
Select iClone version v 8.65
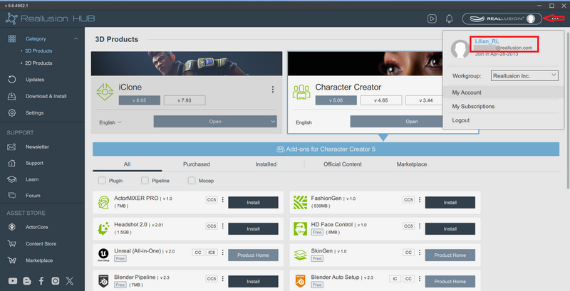(139, 100)
